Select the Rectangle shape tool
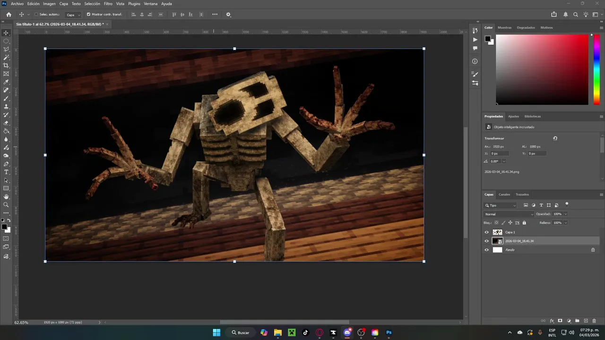 6,188
